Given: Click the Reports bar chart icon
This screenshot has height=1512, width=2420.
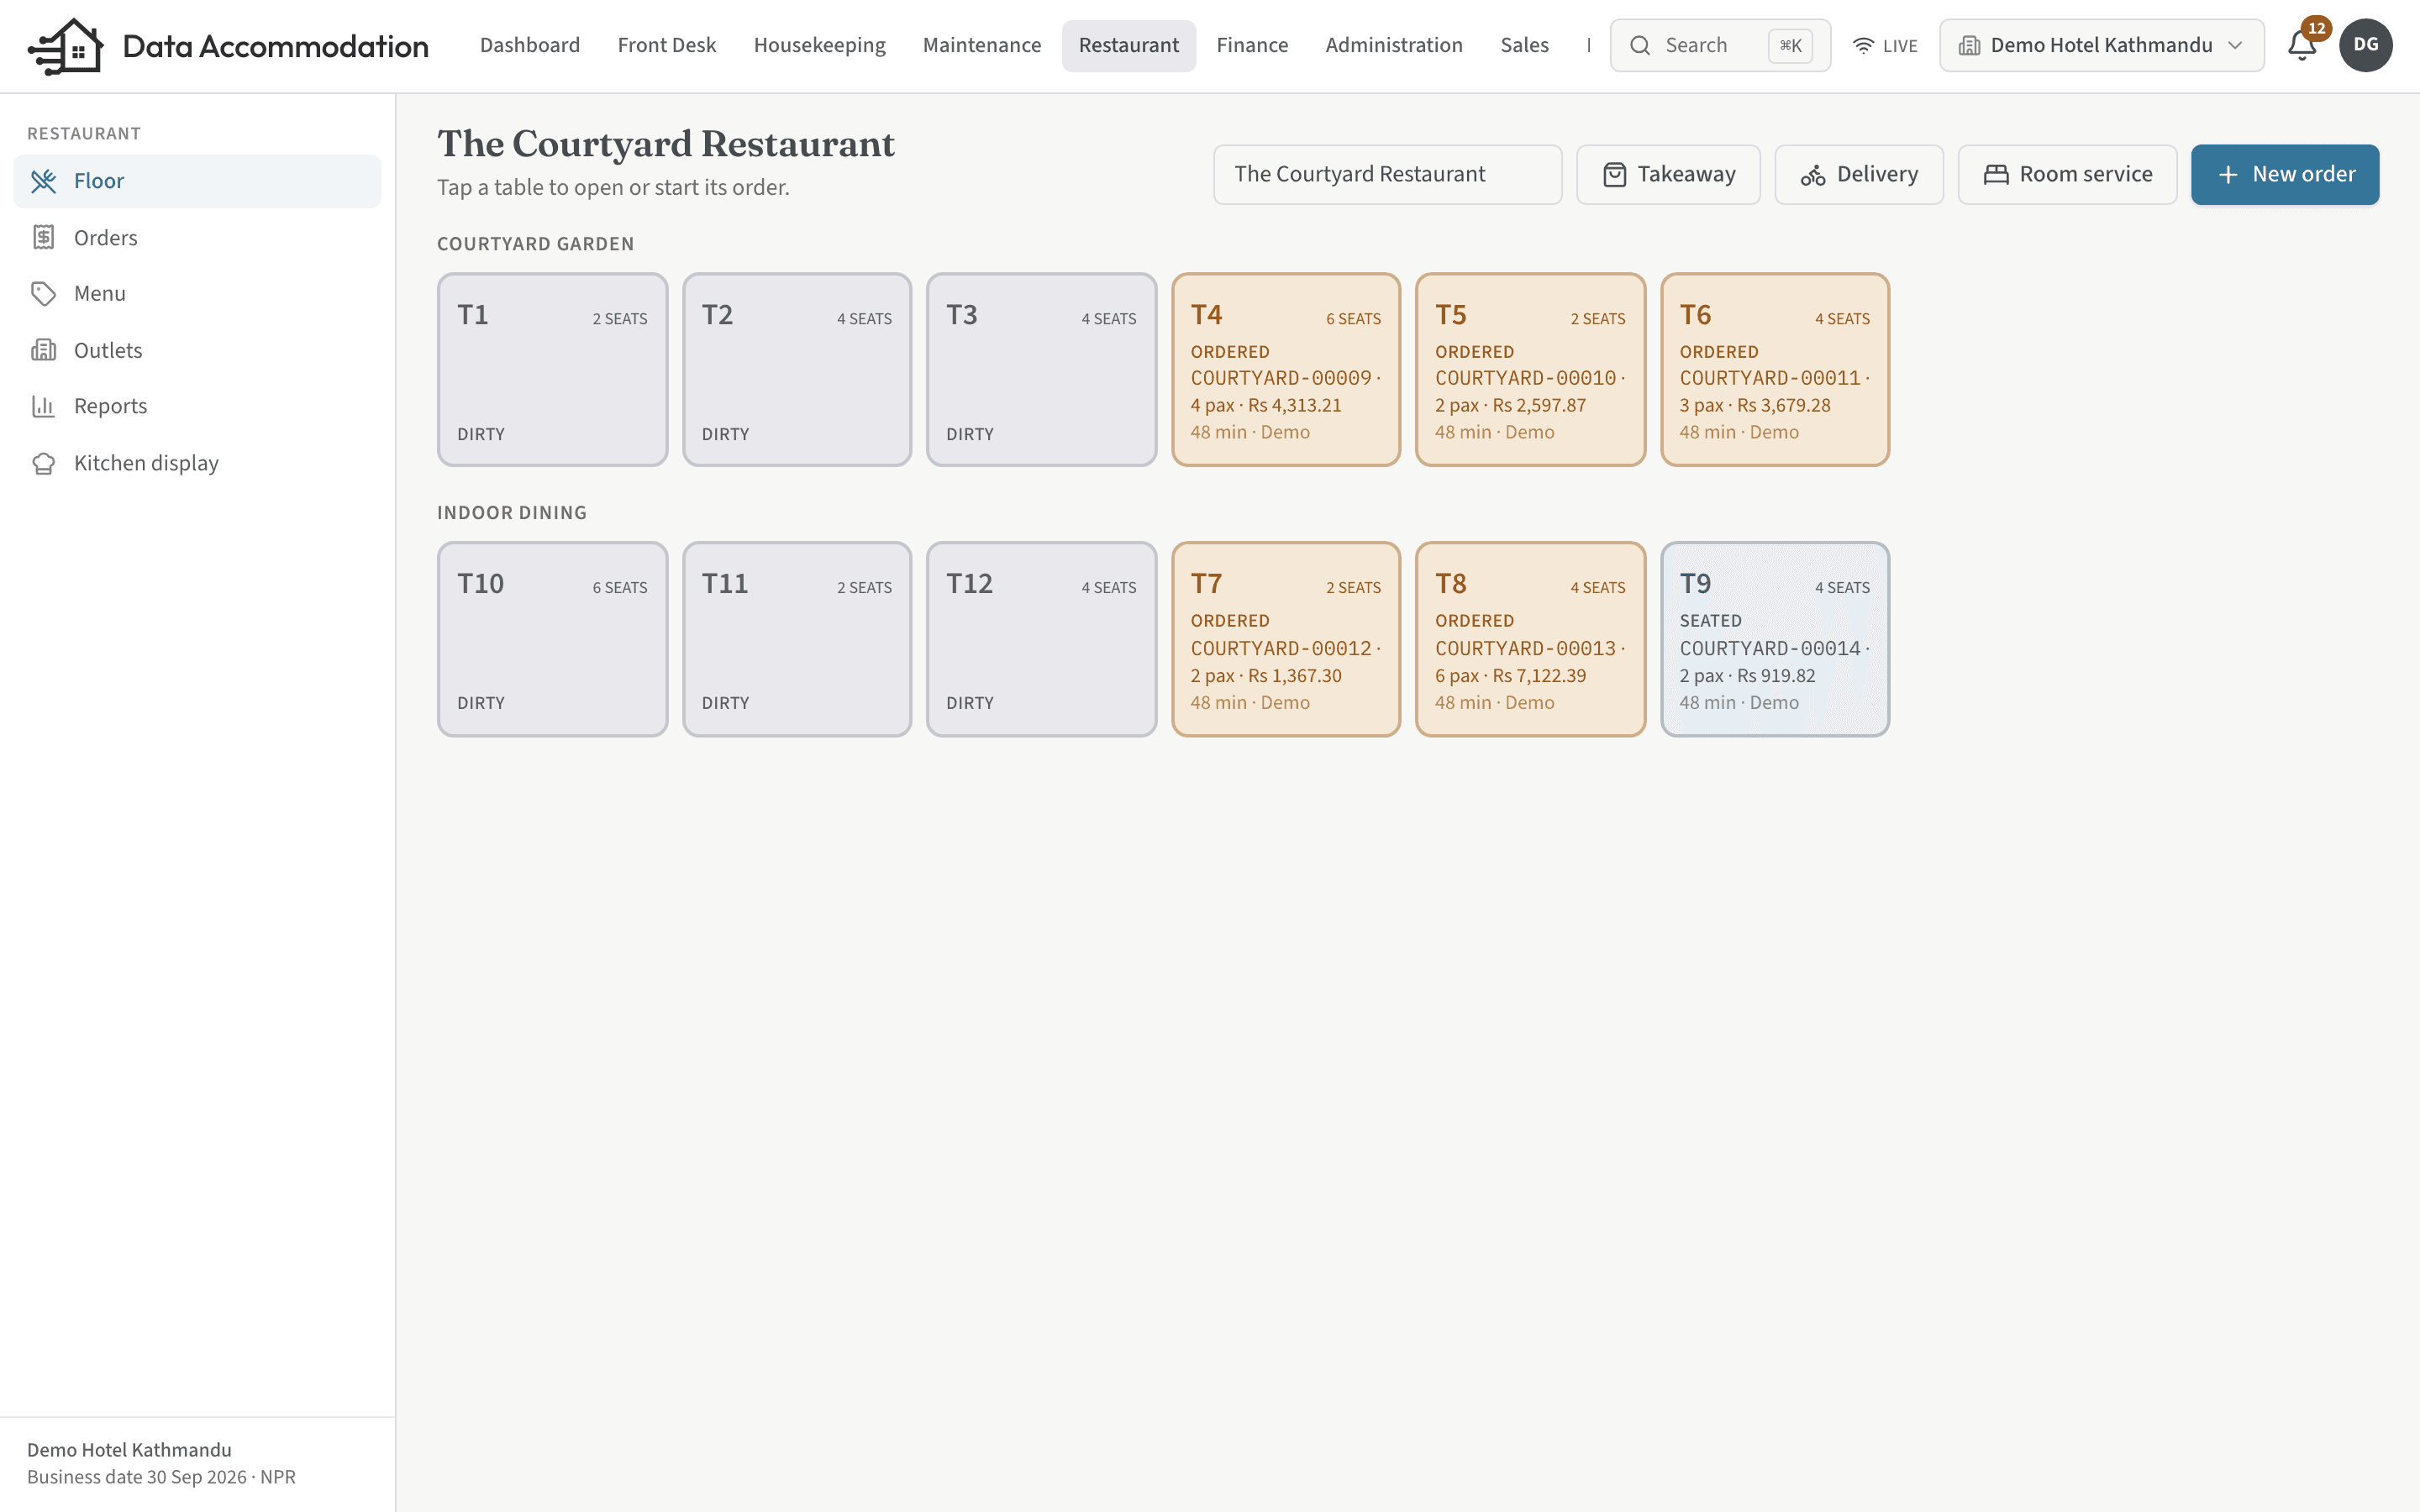Looking at the screenshot, I should click(43, 406).
